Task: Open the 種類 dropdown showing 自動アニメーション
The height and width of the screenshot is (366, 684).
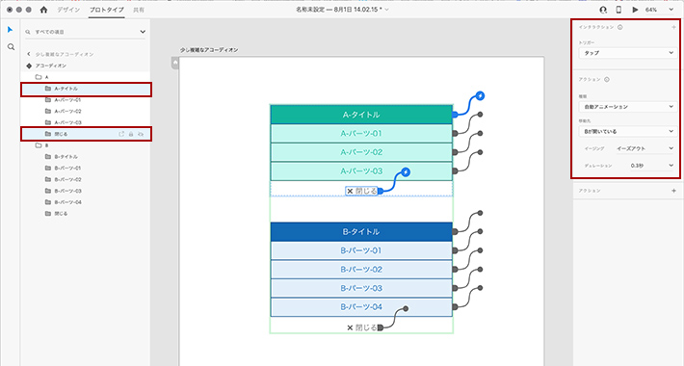Action: click(x=628, y=107)
